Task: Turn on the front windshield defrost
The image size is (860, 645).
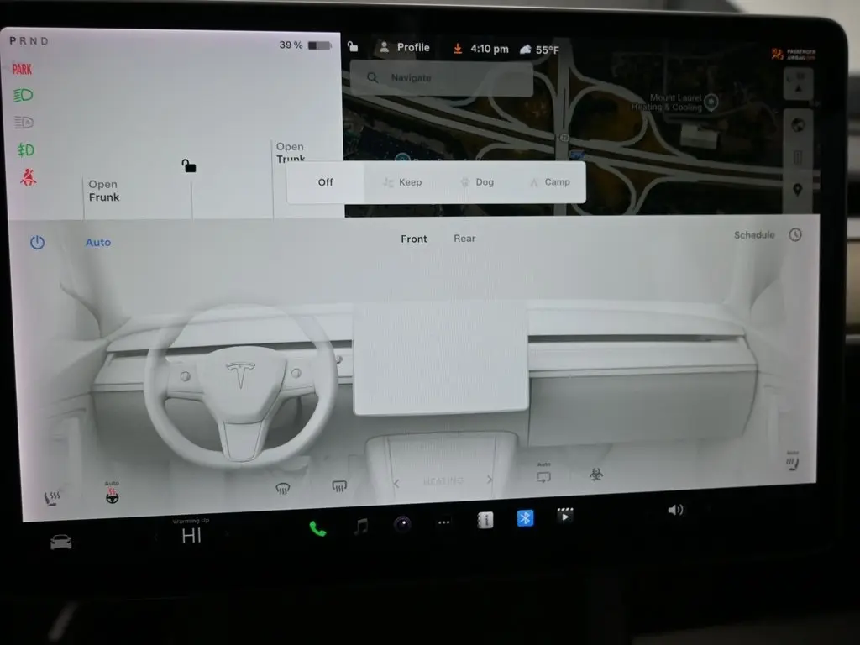Action: pos(283,489)
